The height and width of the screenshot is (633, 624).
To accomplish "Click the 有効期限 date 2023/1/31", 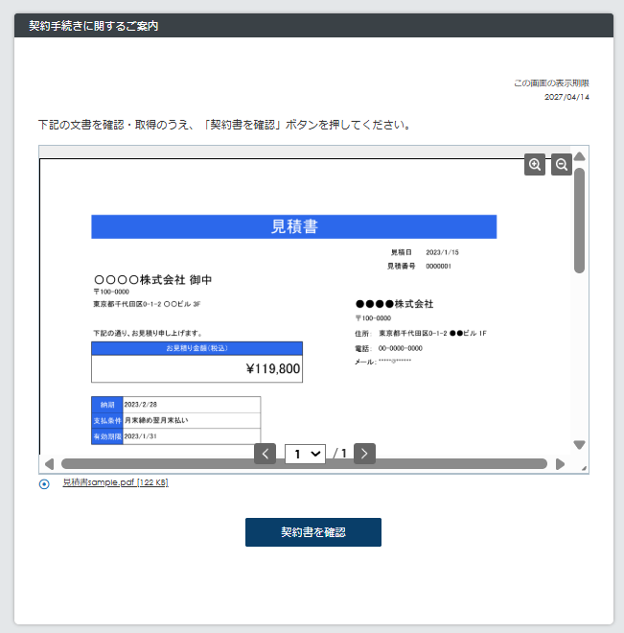I will pos(140,436).
